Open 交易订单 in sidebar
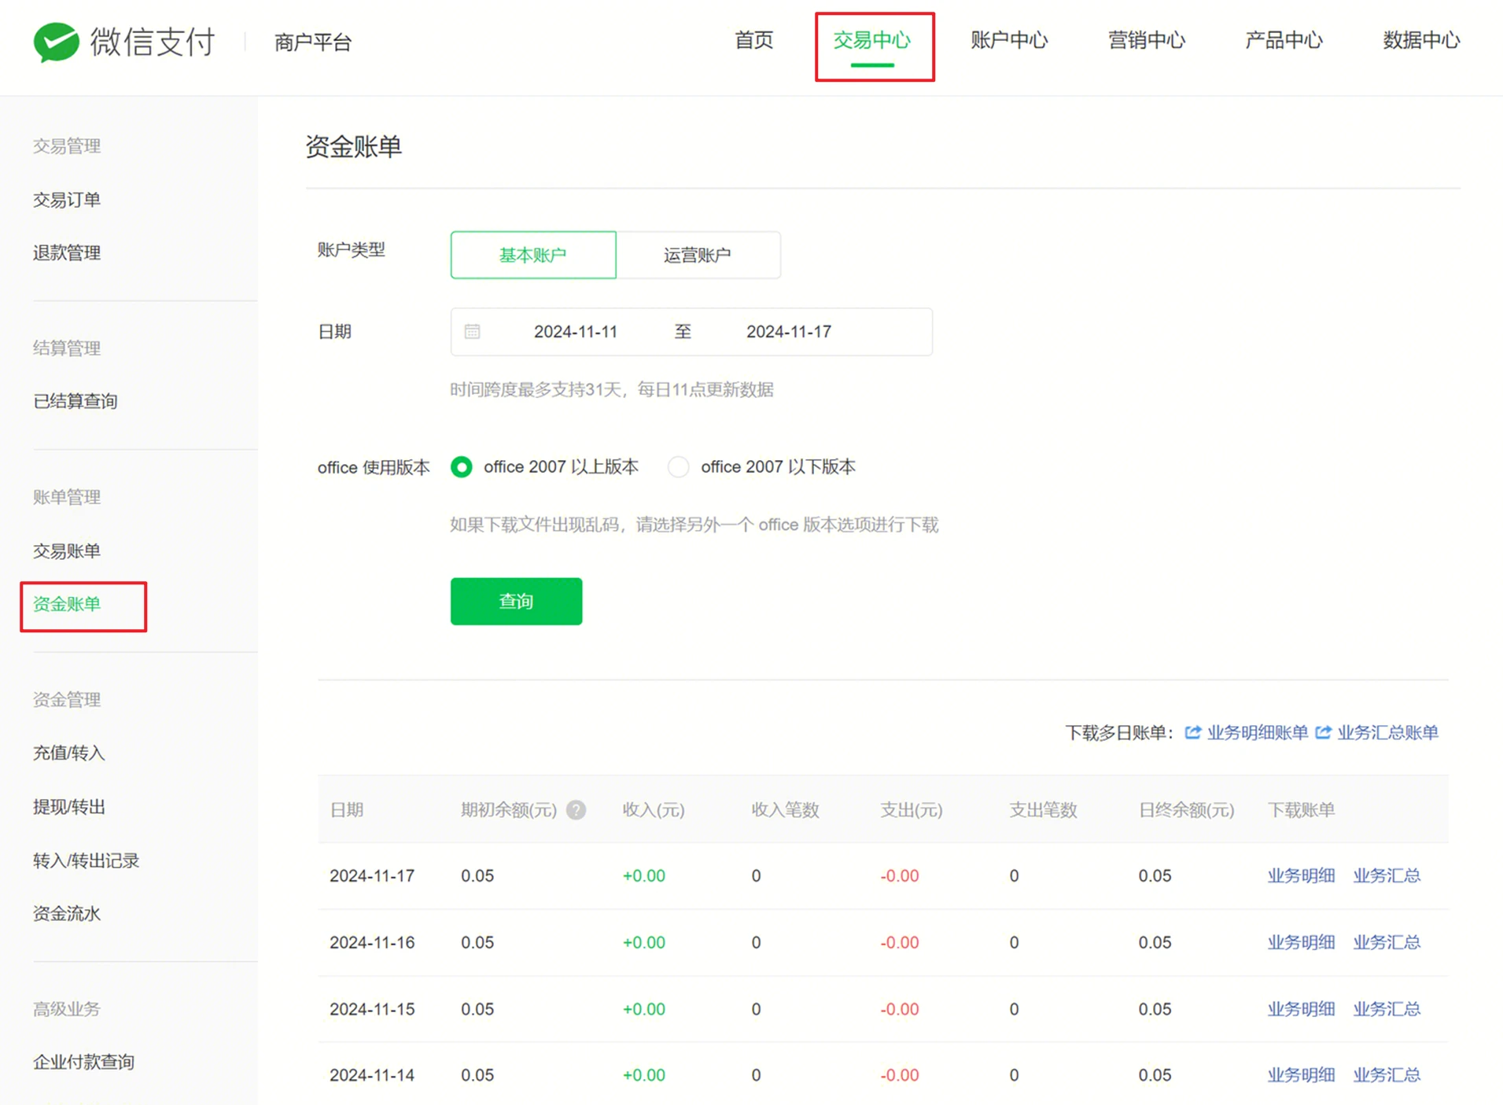 coord(67,200)
